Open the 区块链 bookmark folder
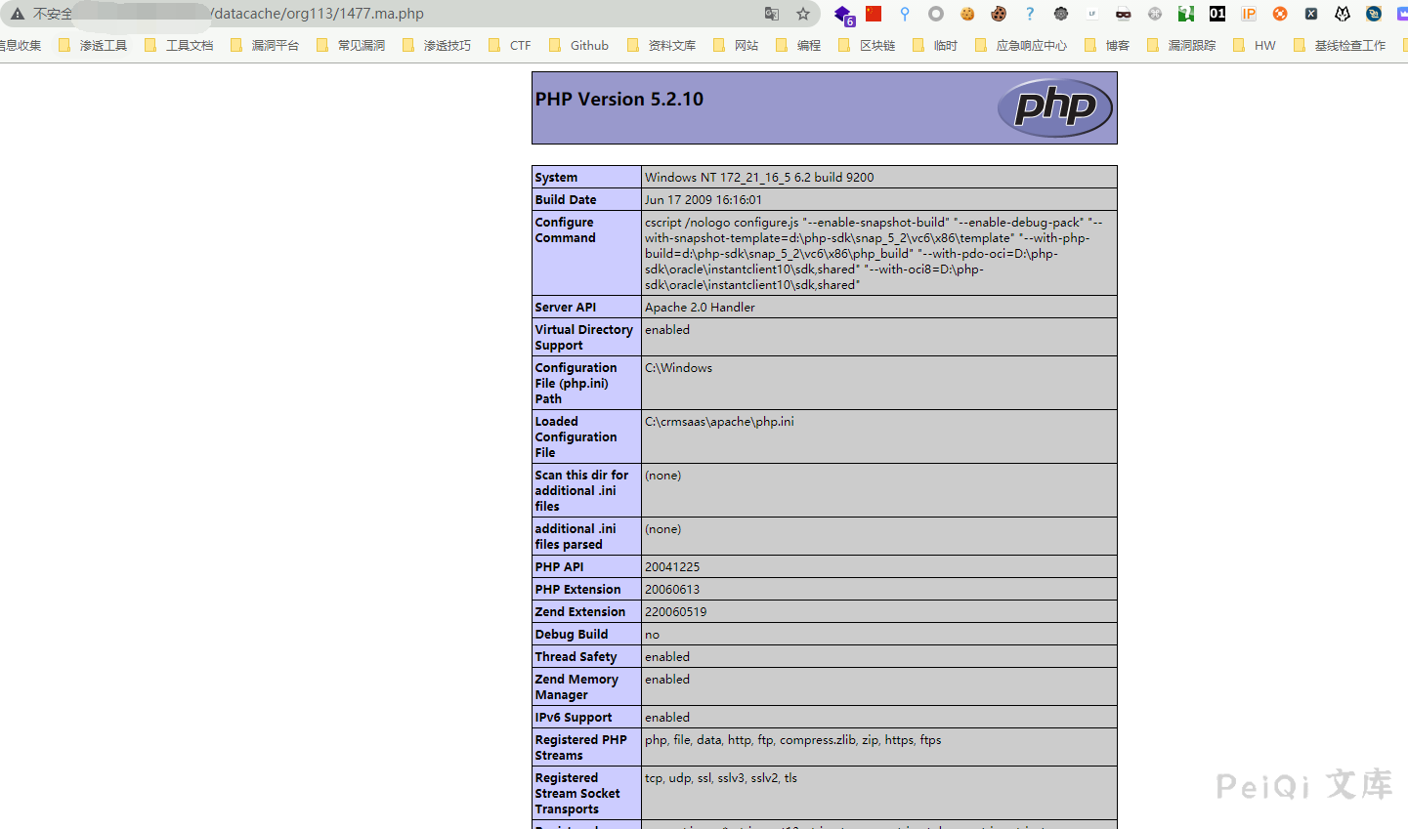 (867, 45)
